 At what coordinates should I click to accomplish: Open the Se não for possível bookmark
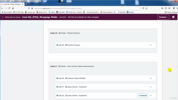coord(93,12)
